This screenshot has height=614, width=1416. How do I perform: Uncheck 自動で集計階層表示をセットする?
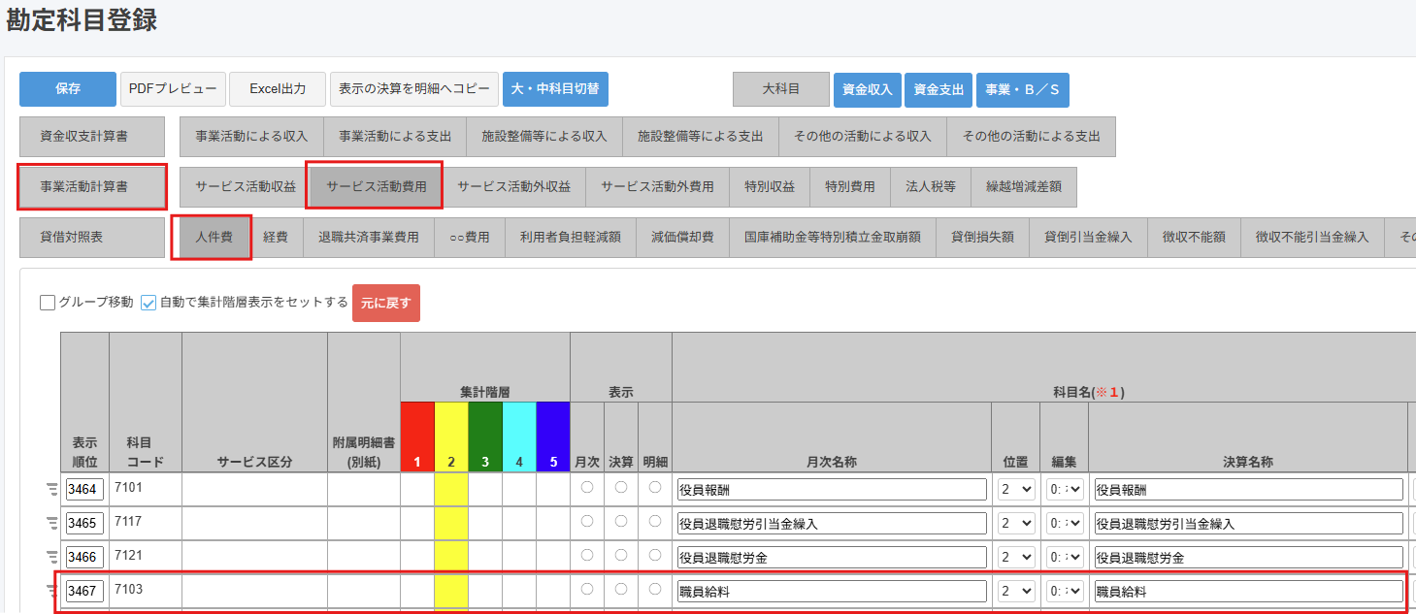(x=148, y=302)
